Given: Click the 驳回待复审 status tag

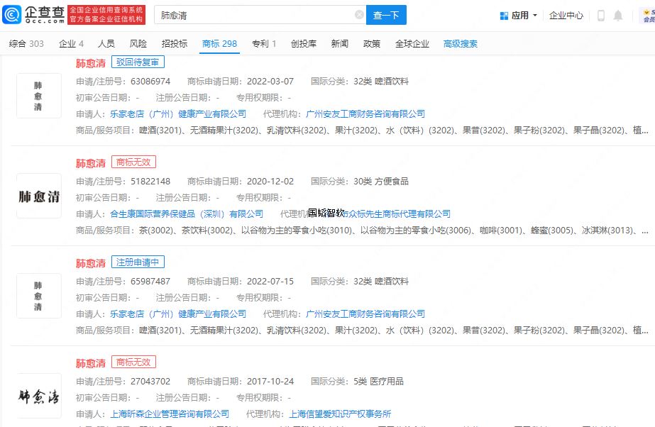Looking at the screenshot, I should 138,62.
